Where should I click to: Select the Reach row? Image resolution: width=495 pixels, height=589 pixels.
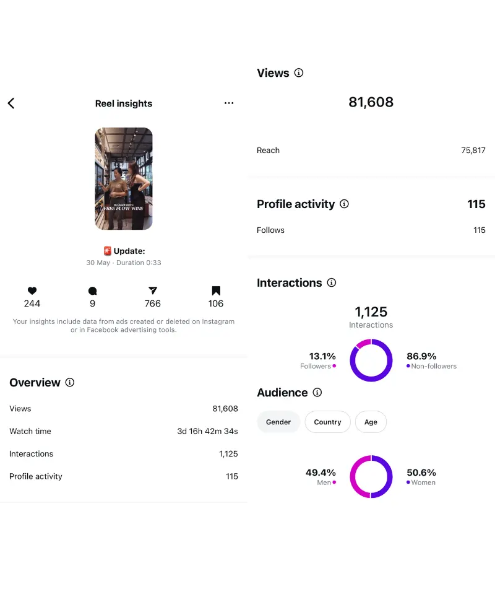point(371,150)
